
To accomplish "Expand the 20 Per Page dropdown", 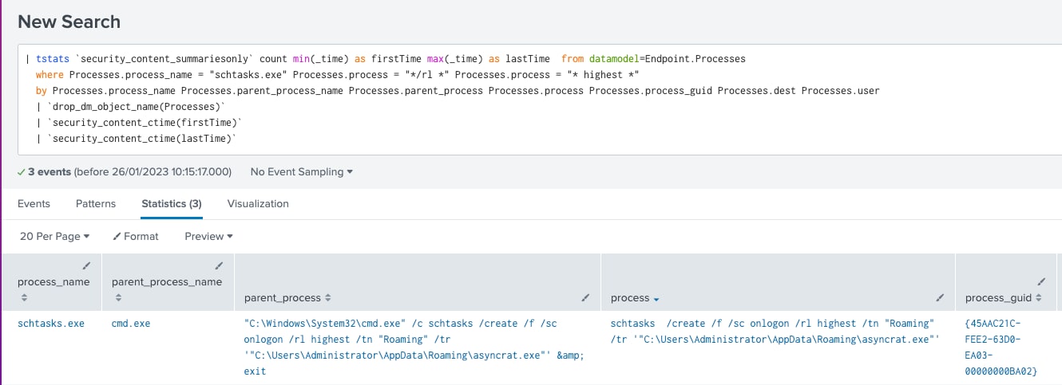I will click(x=54, y=236).
